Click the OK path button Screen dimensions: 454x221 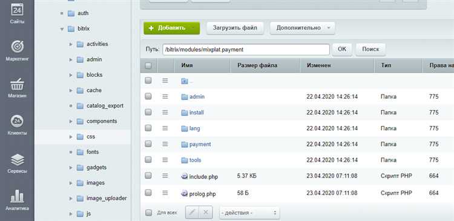(341, 49)
